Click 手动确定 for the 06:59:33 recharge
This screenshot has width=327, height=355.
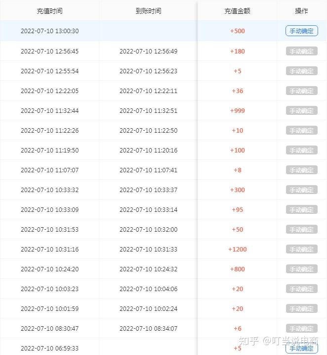click(301, 348)
